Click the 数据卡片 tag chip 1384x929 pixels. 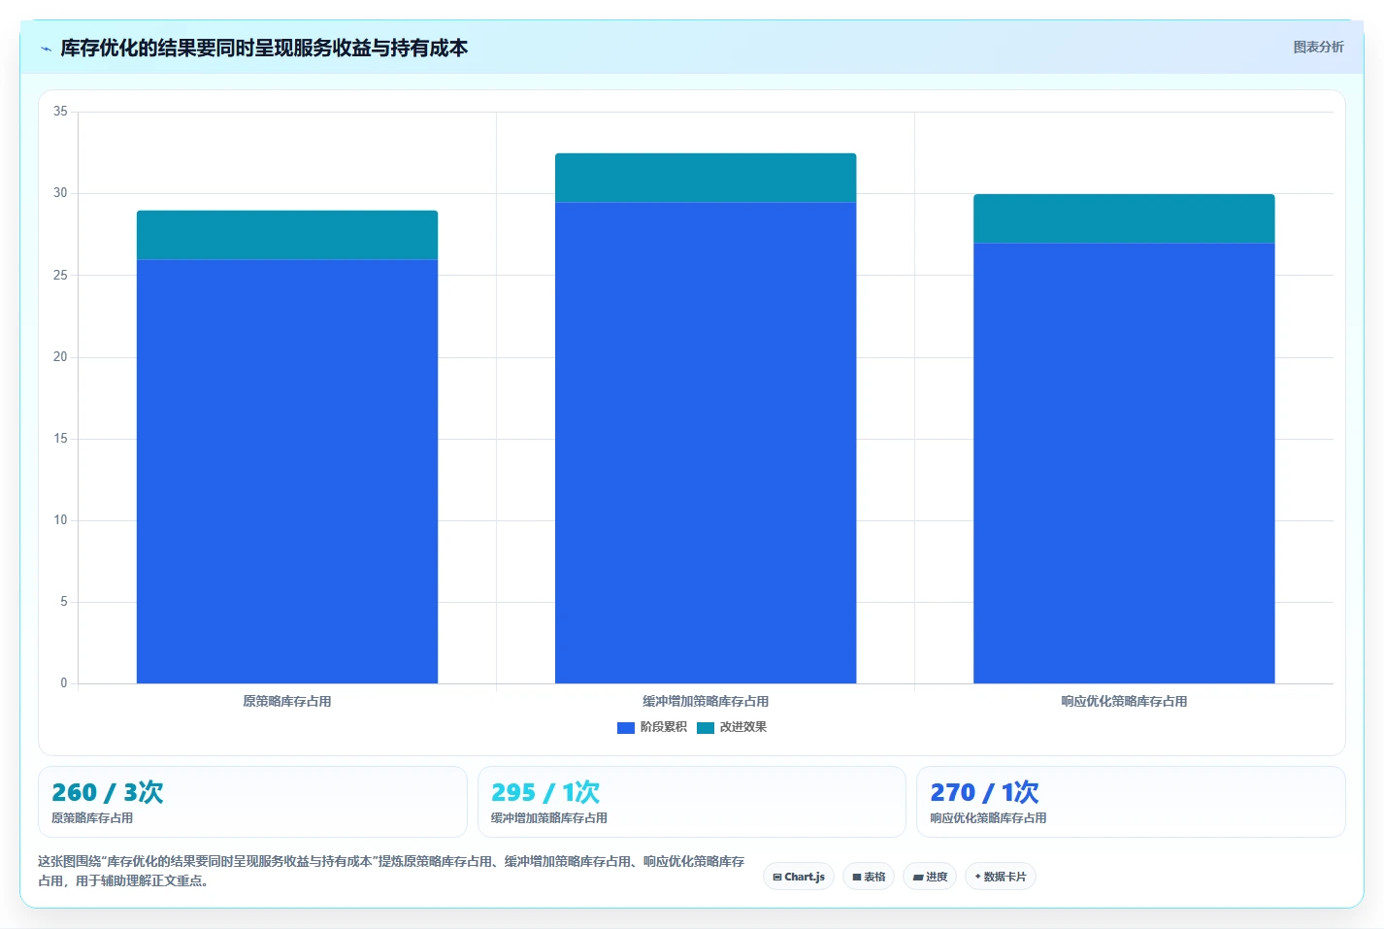click(1001, 877)
